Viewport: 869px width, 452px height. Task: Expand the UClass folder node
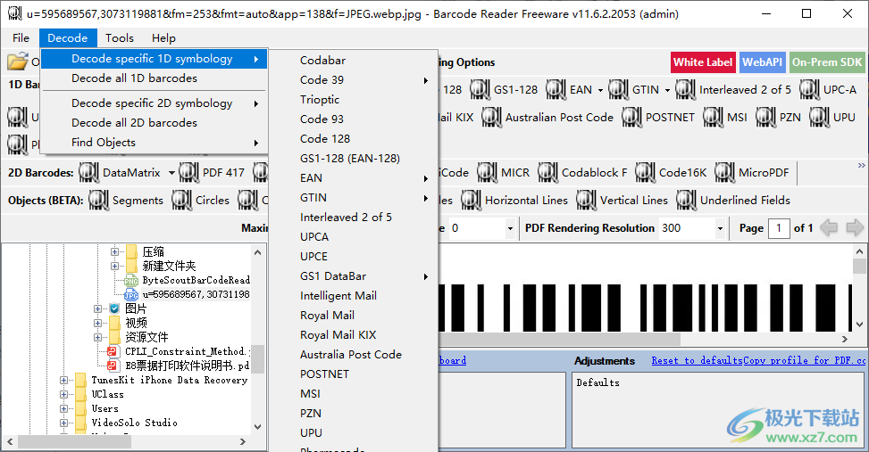(63, 394)
